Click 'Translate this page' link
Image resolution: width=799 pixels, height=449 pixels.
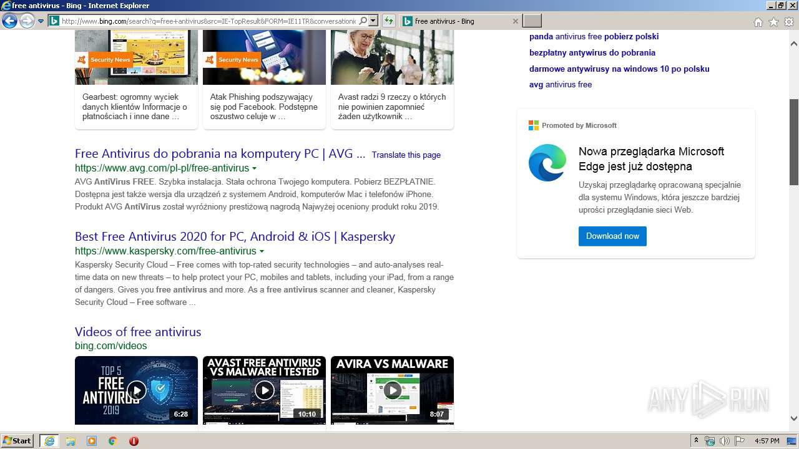[x=406, y=155]
